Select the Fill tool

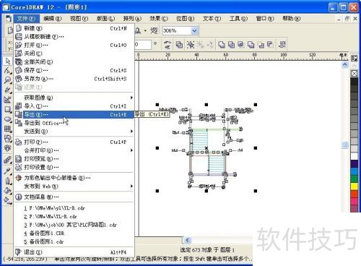coord(7,190)
